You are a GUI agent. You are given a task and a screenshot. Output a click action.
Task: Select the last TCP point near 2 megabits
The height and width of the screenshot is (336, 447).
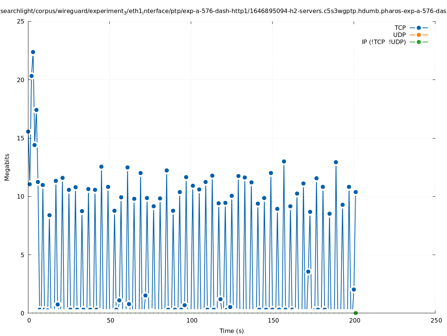(x=354, y=289)
